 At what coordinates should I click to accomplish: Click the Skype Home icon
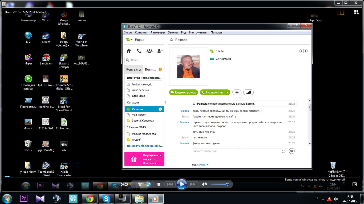pyautogui.click(x=129, y=51)
